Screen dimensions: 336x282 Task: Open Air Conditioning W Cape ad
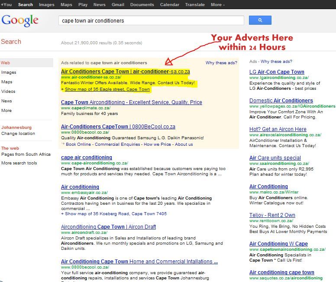(278, 243)
